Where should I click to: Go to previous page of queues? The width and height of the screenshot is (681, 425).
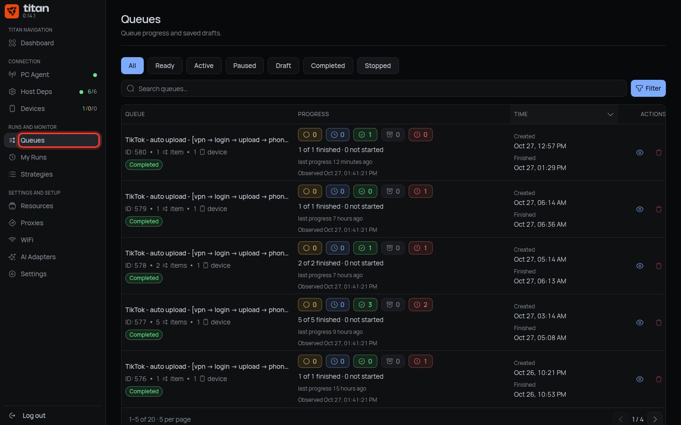click(x=621, y=419)
